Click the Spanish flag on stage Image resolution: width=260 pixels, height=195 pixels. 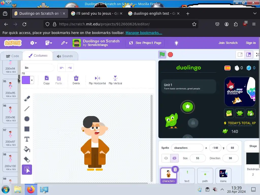click(x=227, y=68)
